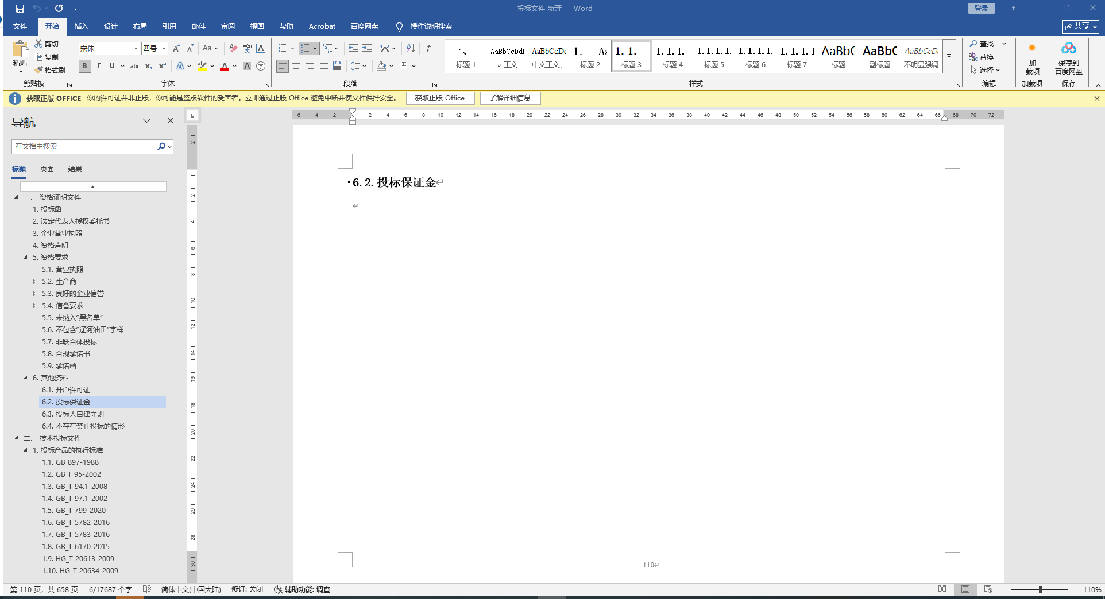Viewport: 1105px width, 599px height.
Task: Decrease paragraph indent
Action: (353, 49)
